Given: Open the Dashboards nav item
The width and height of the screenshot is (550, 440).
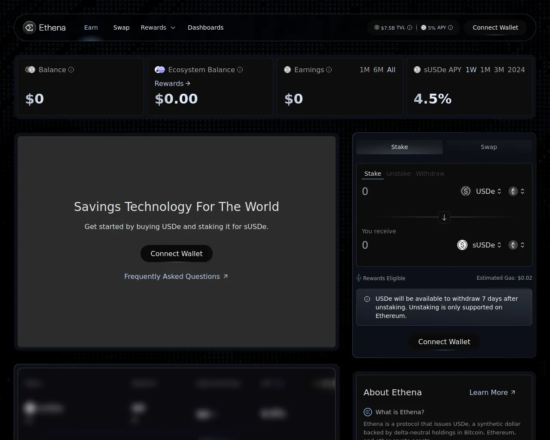Looking at the screenshot, I should click(x=205, y=27).
